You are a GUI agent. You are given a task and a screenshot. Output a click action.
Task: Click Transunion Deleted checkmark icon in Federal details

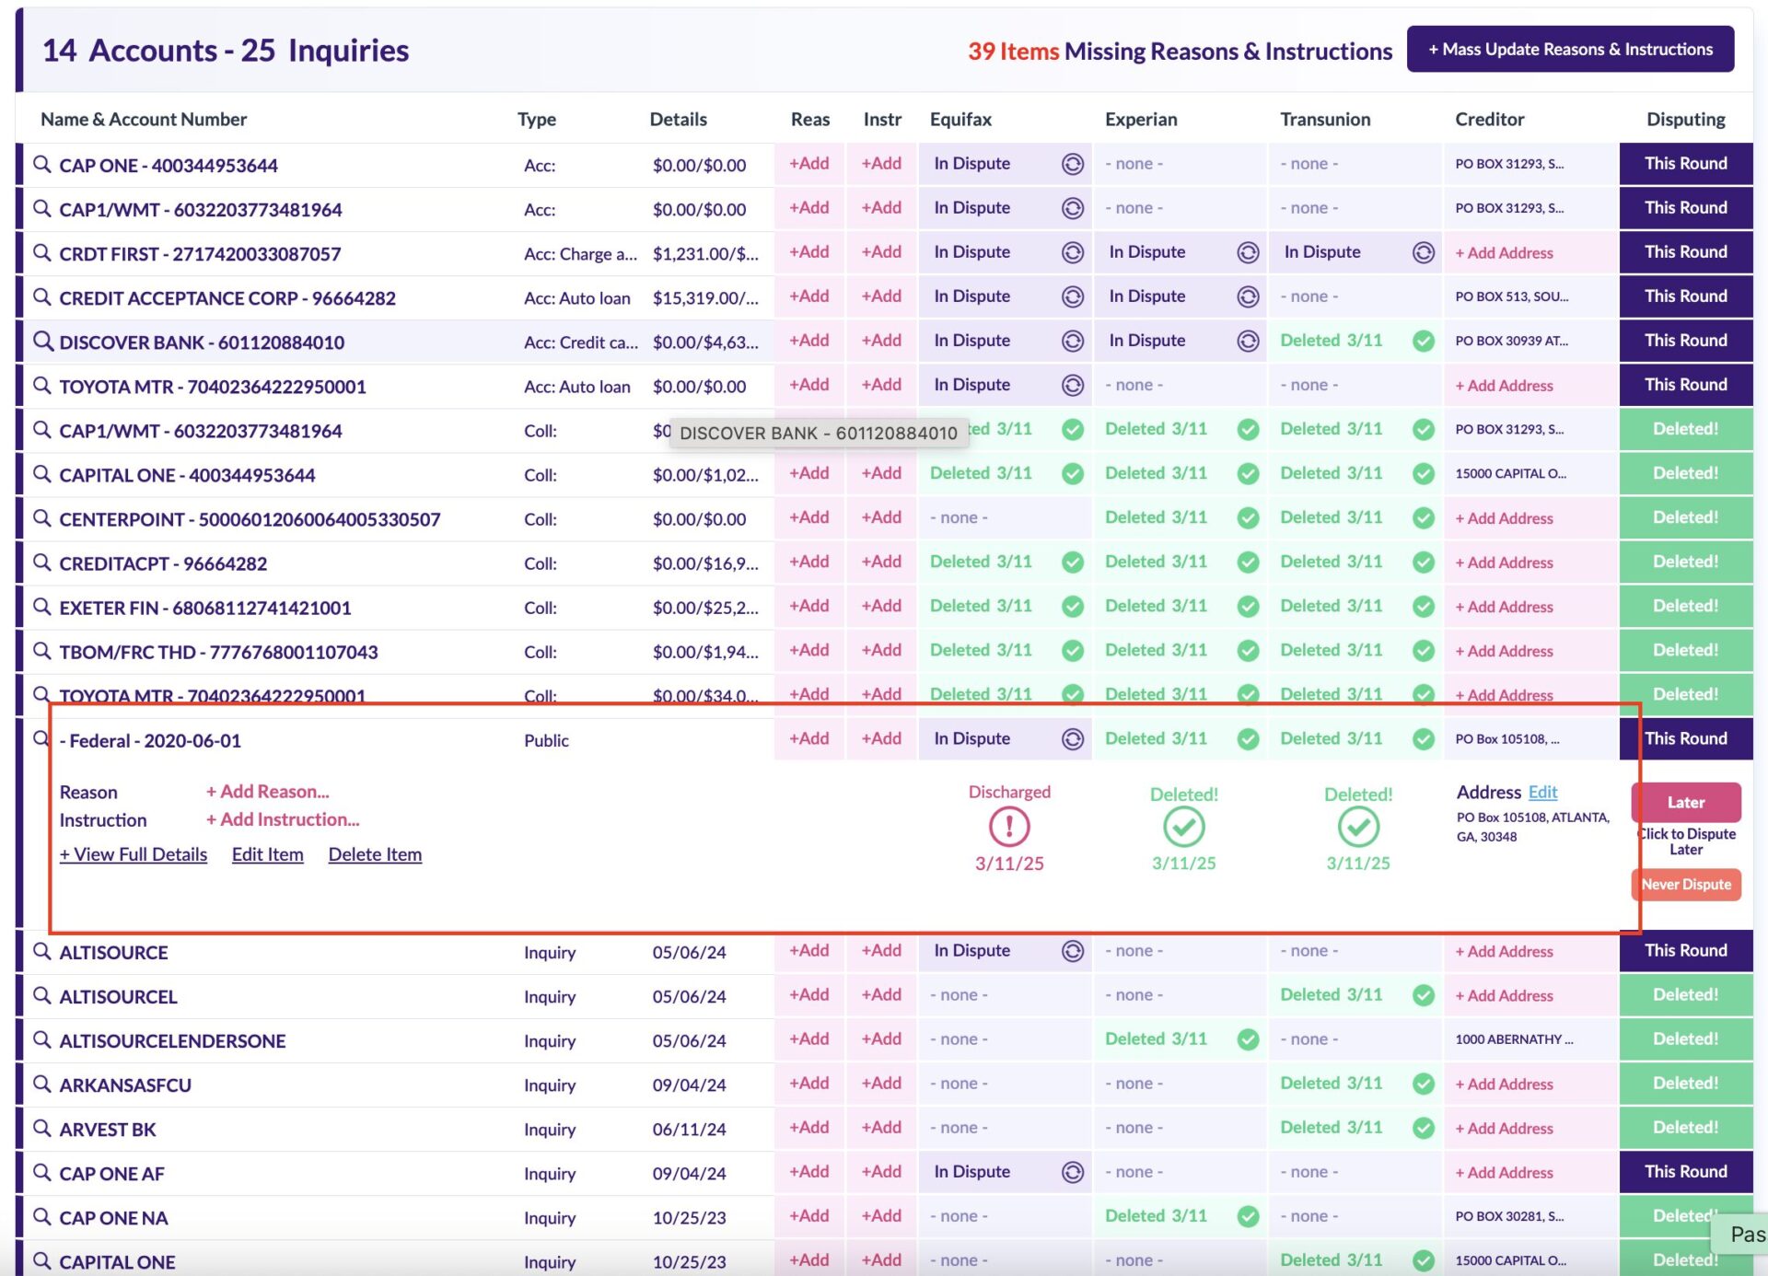coord(1358,827)
